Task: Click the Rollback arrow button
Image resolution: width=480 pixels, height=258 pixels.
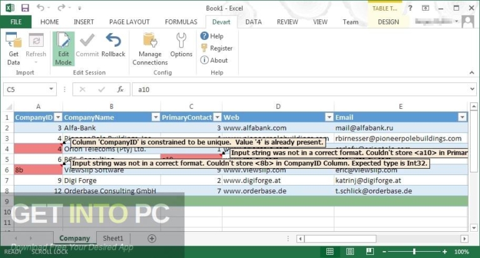Action: 113,46
